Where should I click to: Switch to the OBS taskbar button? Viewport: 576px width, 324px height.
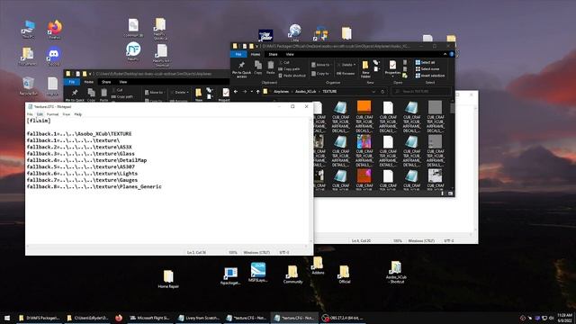point(342,318)
